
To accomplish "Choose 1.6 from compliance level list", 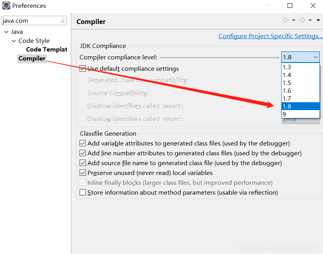I will tap(300, 90).
